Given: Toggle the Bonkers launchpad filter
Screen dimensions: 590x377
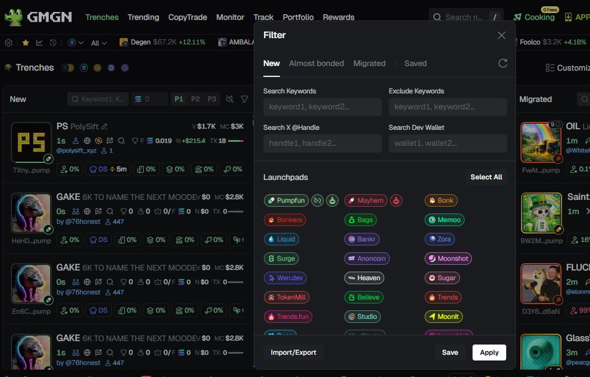Looking at the screenshot, I should [285, 220].
